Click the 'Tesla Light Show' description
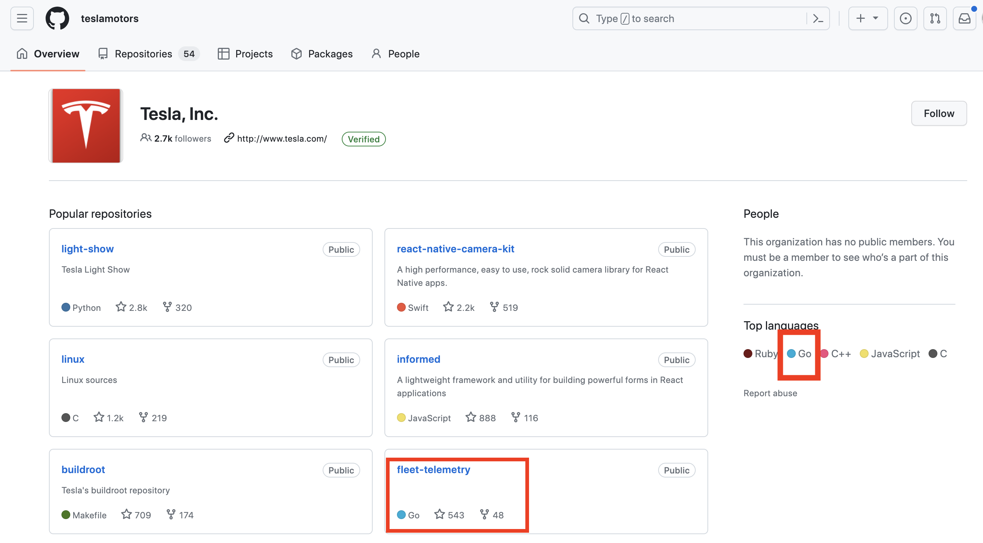 pos(95,269)
